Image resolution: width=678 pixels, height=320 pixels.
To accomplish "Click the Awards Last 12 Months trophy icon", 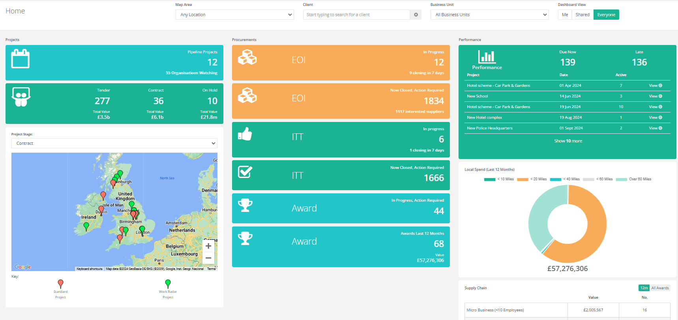I will (x=245, y=238).
